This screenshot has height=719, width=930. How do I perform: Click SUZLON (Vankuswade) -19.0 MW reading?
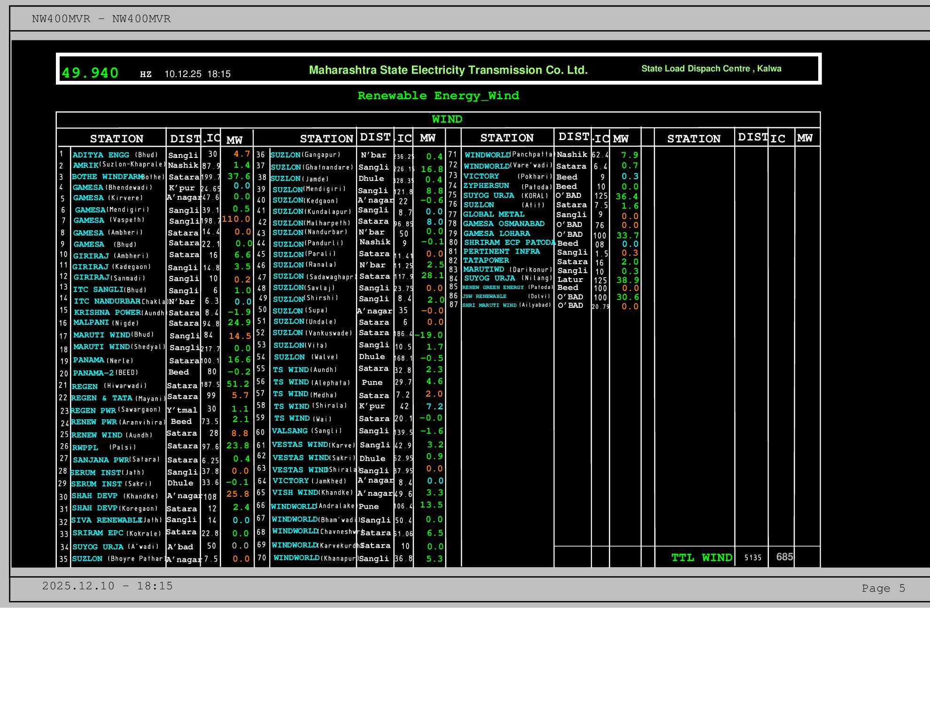click(429, 335)
